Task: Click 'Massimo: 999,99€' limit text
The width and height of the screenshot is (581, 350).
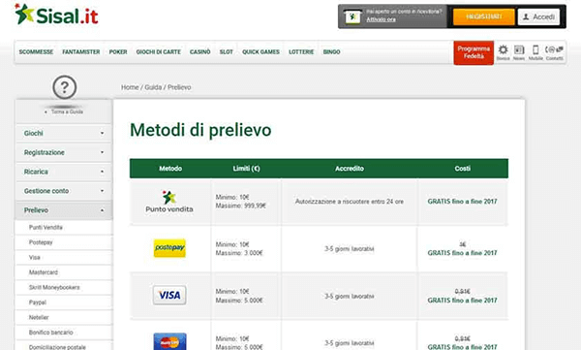Action: coord(241,206)
